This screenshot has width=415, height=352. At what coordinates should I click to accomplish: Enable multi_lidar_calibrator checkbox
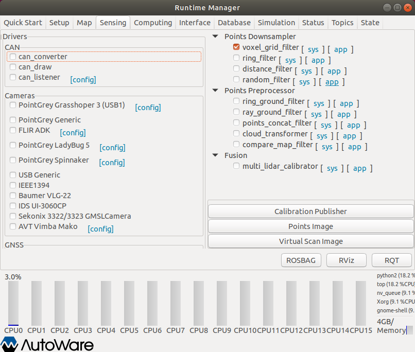236,166
